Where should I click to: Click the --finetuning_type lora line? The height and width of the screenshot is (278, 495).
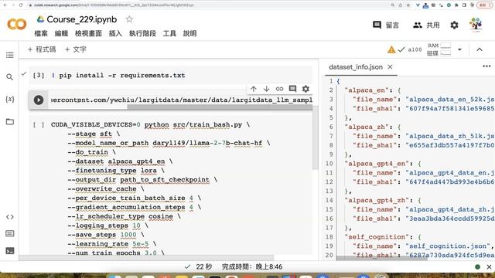pos(116,171)
